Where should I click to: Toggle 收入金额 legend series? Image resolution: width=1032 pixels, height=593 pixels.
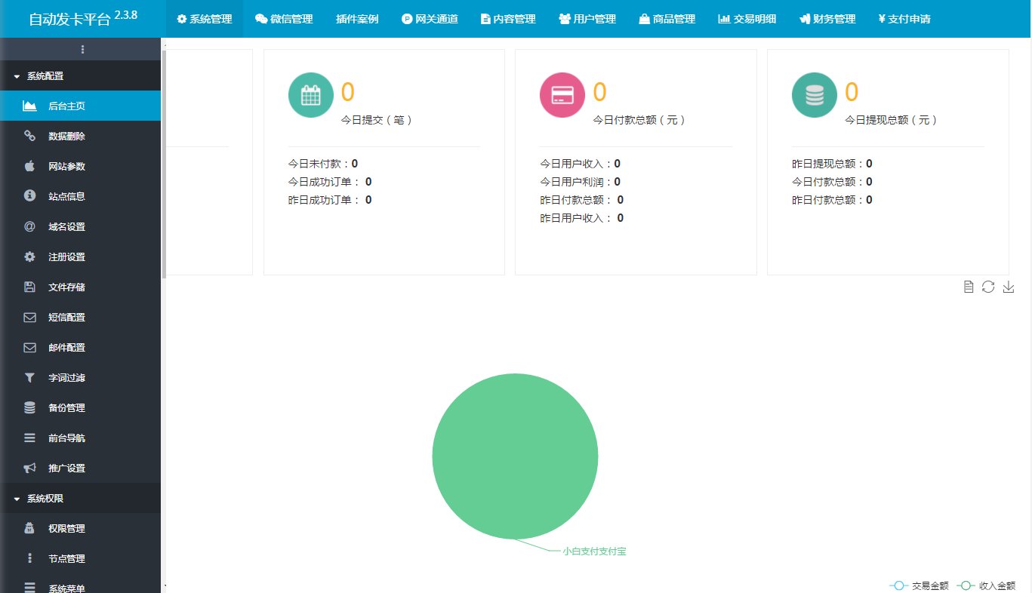click(x=987, y=585)
